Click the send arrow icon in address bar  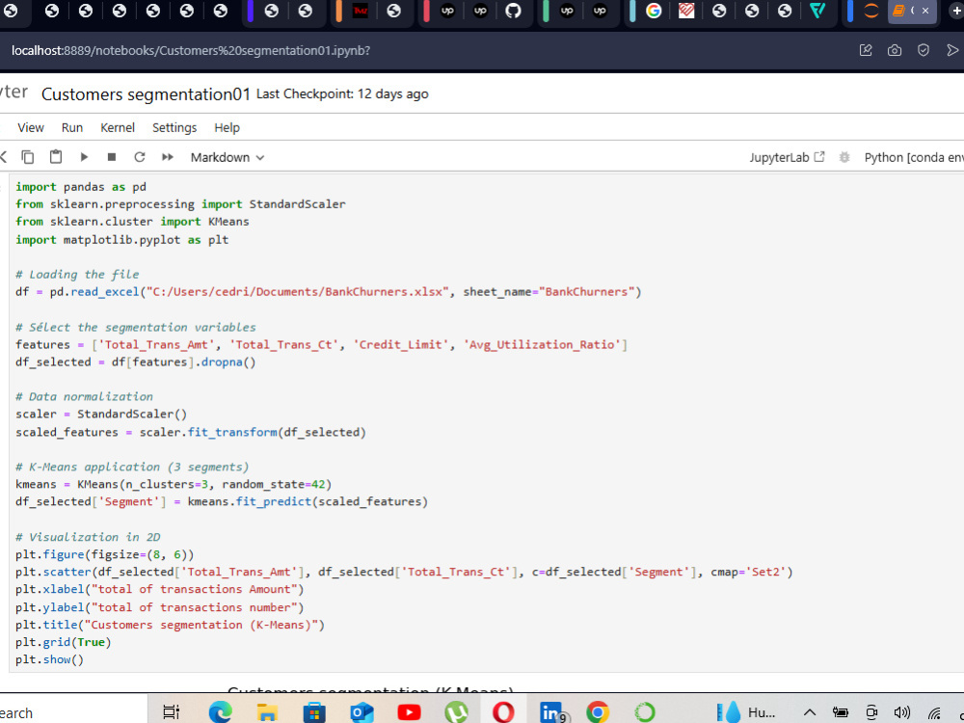click(x=952, y=50)
